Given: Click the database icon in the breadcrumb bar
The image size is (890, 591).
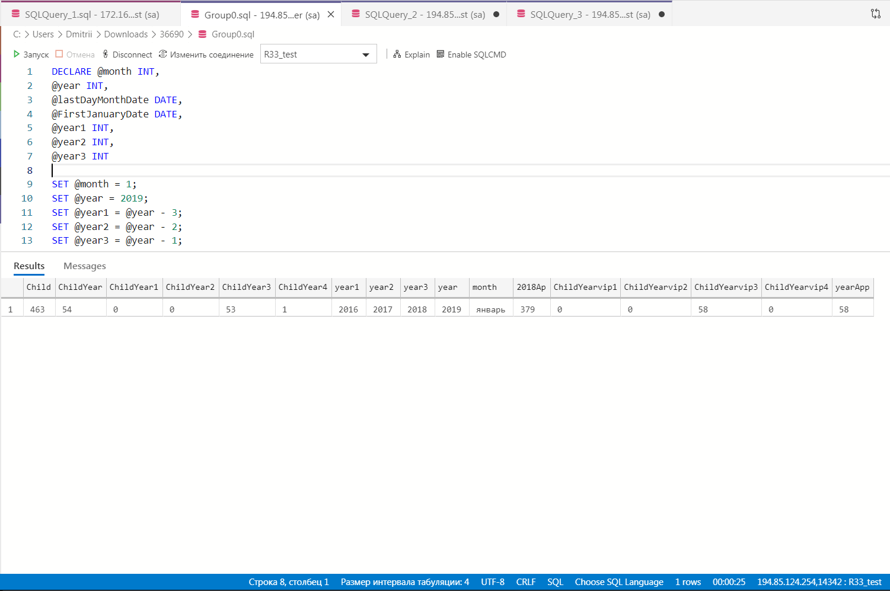Looking at the screenshot, I should click(202, 34).
